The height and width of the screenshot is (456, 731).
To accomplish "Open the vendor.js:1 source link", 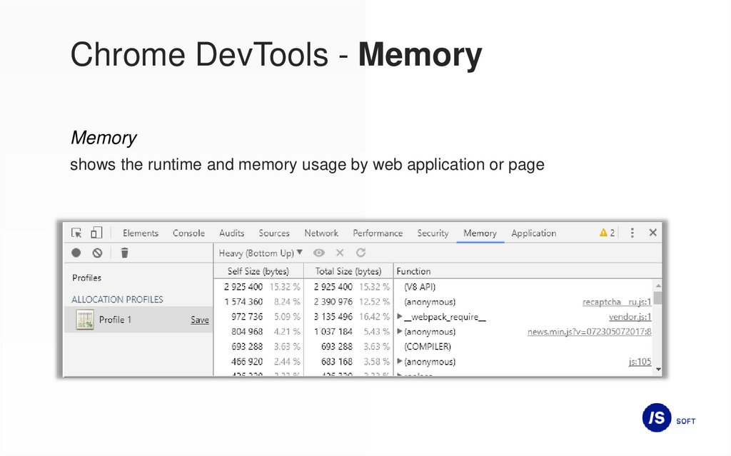I will (630, 317).
